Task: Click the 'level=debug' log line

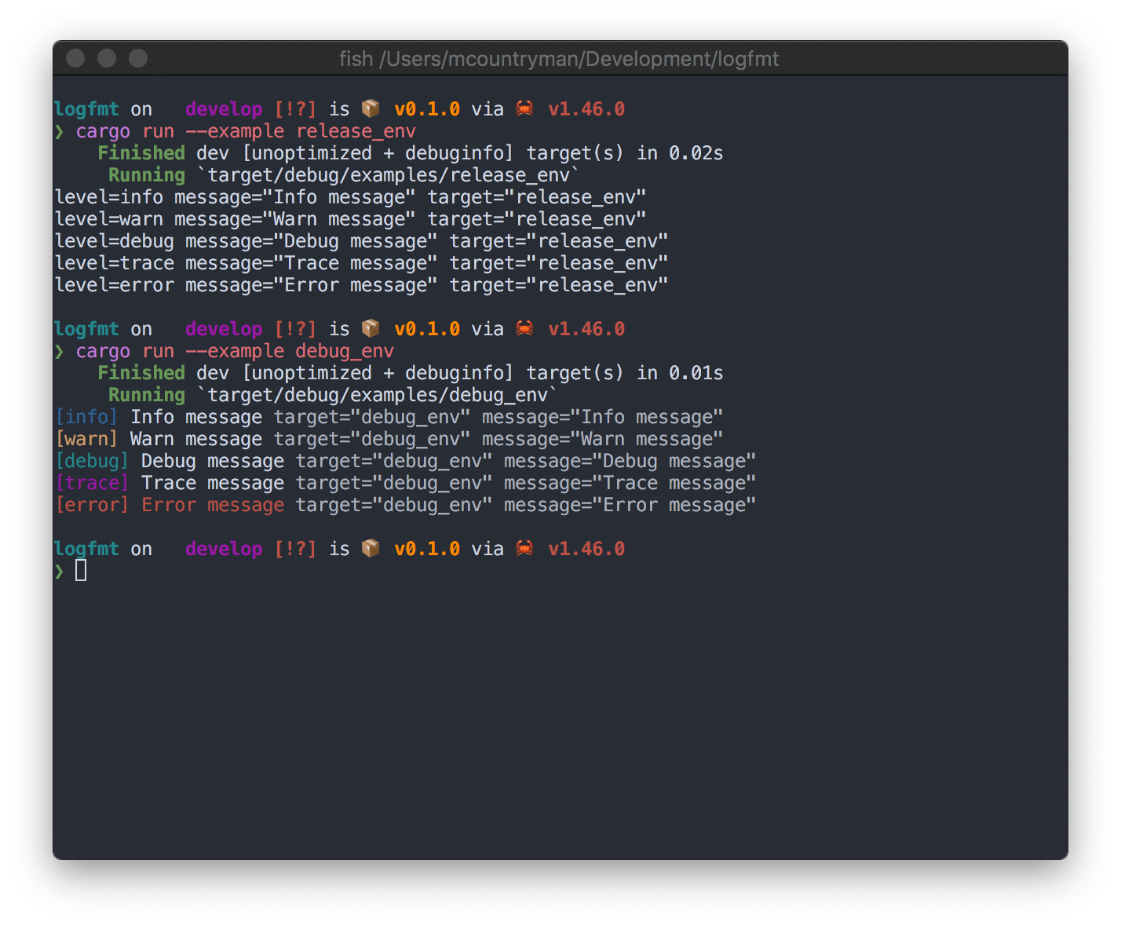Action: [x=362, y=241]
